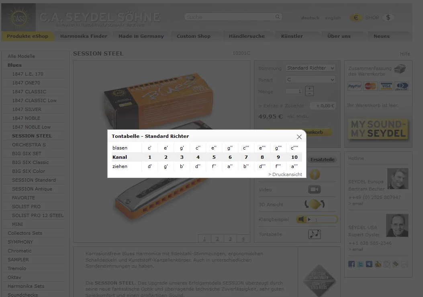423x297 pixels.
Task: Expand Collectors Sets category
Action: click(25, 233)
